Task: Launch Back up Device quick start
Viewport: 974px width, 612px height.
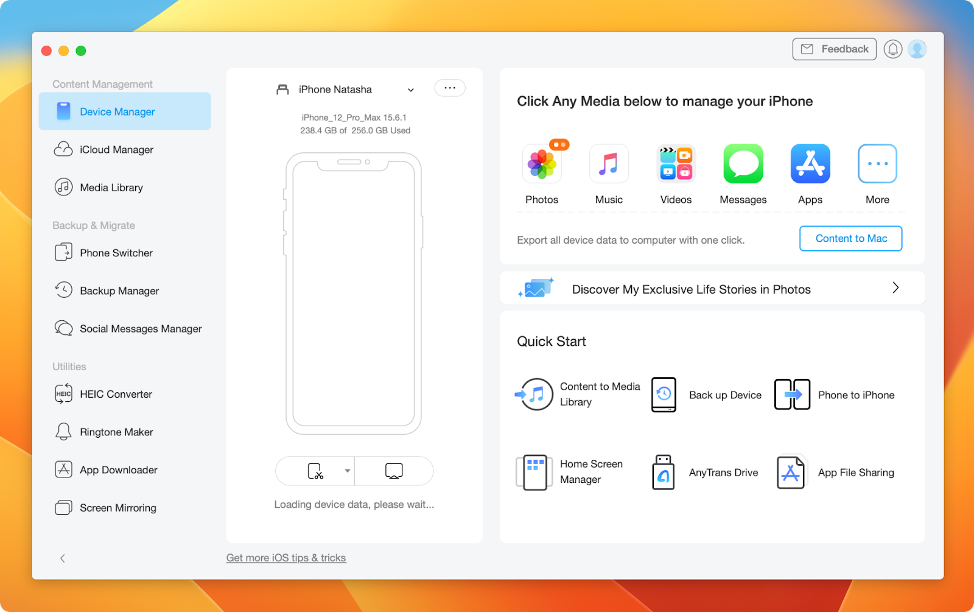Action: [706, 395]
